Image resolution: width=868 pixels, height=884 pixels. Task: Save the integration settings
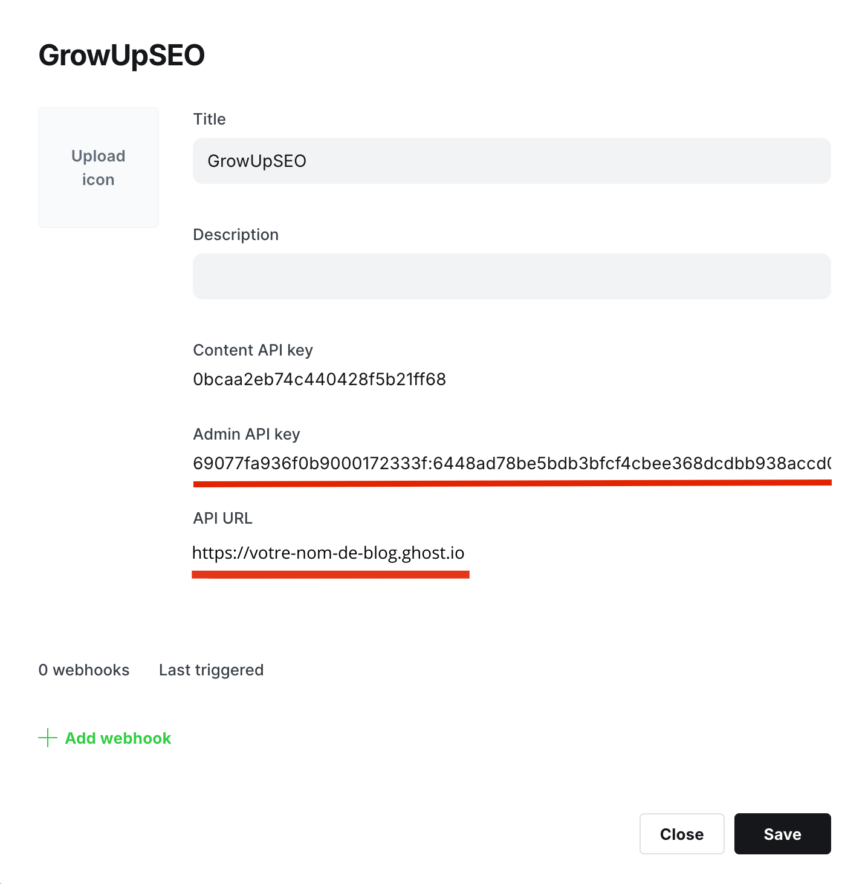point(782,834)
